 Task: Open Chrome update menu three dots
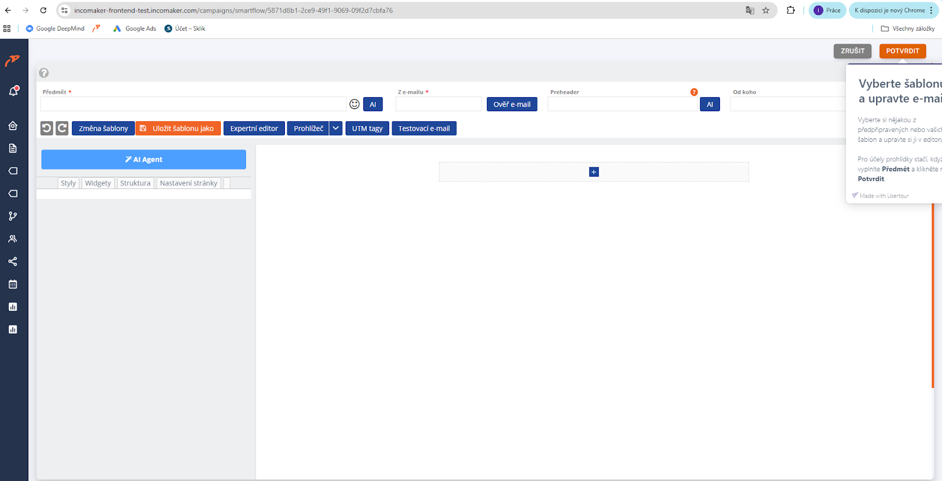(x=931, y=11)
